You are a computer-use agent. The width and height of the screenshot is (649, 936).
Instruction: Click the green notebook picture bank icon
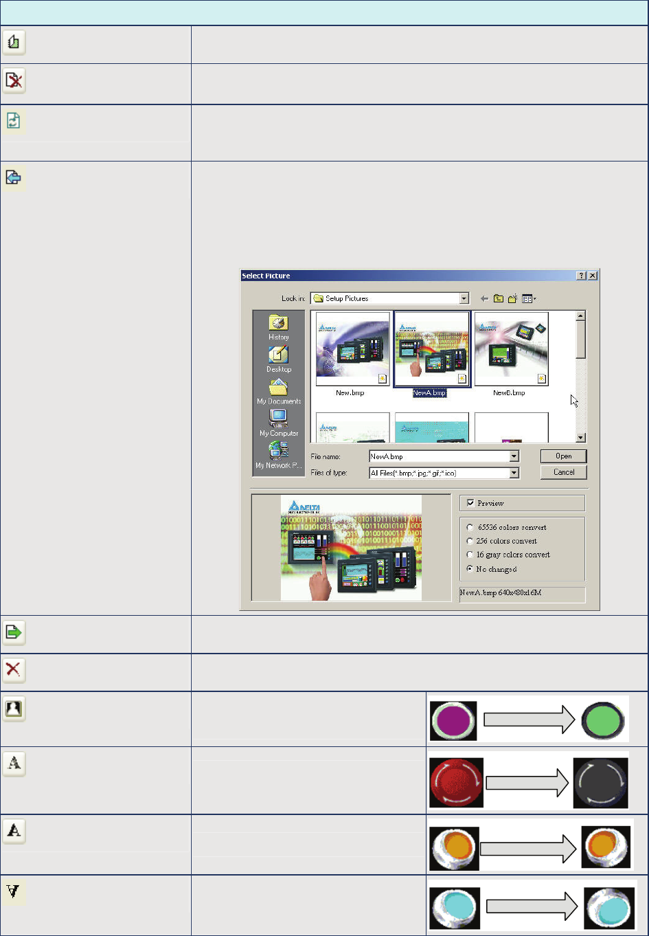click(x=14, y=42)
